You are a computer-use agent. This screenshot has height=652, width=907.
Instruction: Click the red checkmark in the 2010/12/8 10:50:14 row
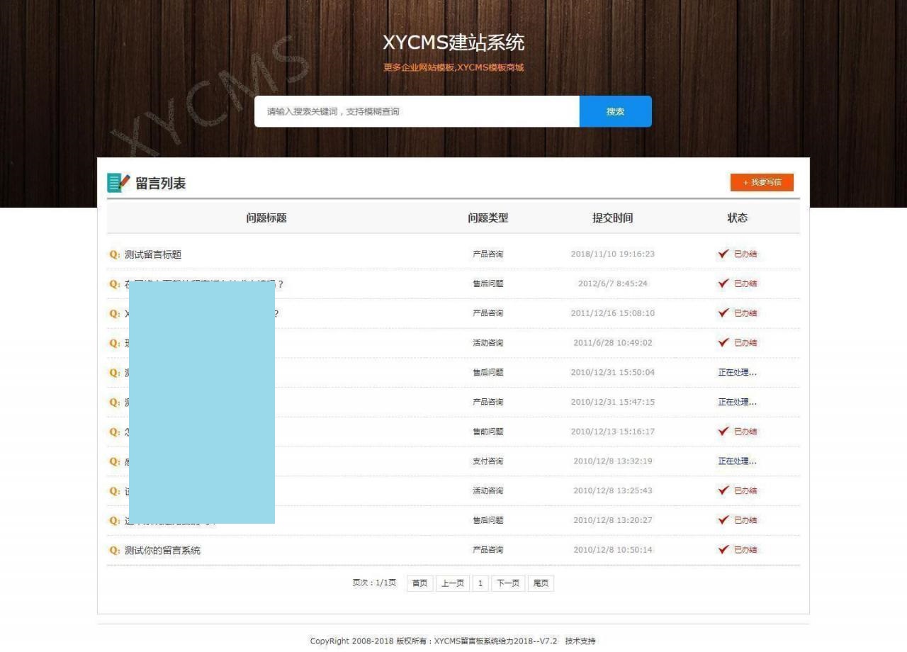723,550
